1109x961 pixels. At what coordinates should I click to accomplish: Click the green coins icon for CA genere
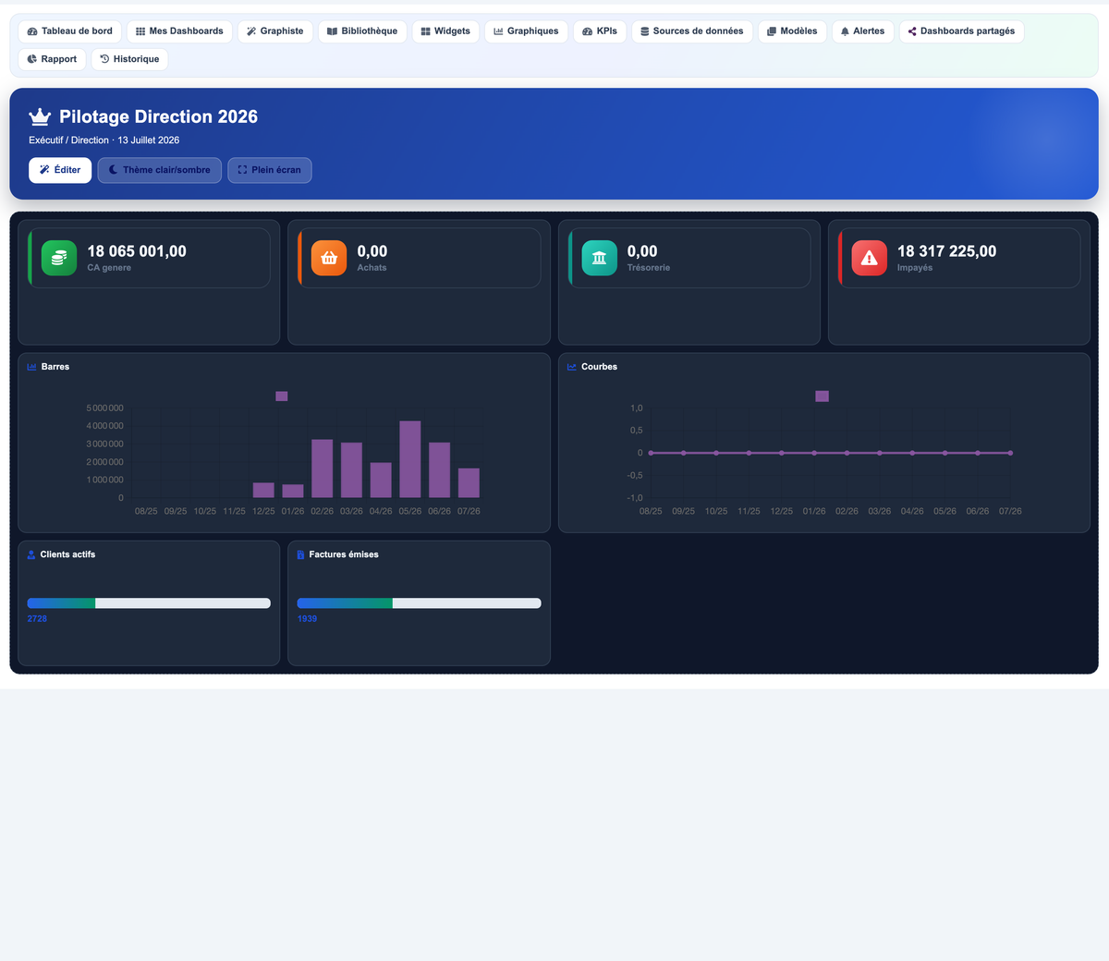pyautogui.click(x=59, y=258)
